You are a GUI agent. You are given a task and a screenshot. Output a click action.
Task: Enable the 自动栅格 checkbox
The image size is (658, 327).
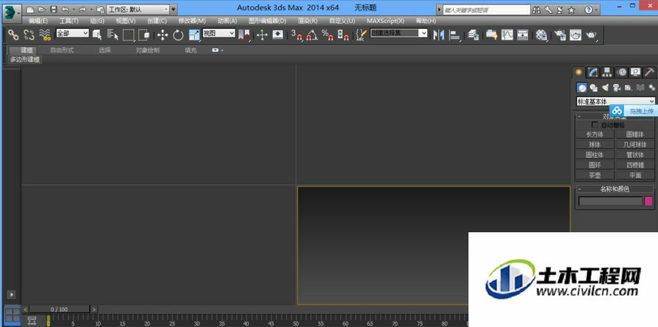coord(594,124)
